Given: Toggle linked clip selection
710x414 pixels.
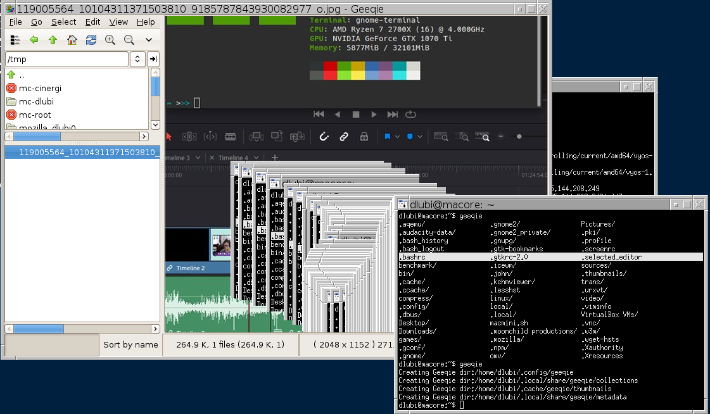Looking at the screenshot, I should click(344, 137).
